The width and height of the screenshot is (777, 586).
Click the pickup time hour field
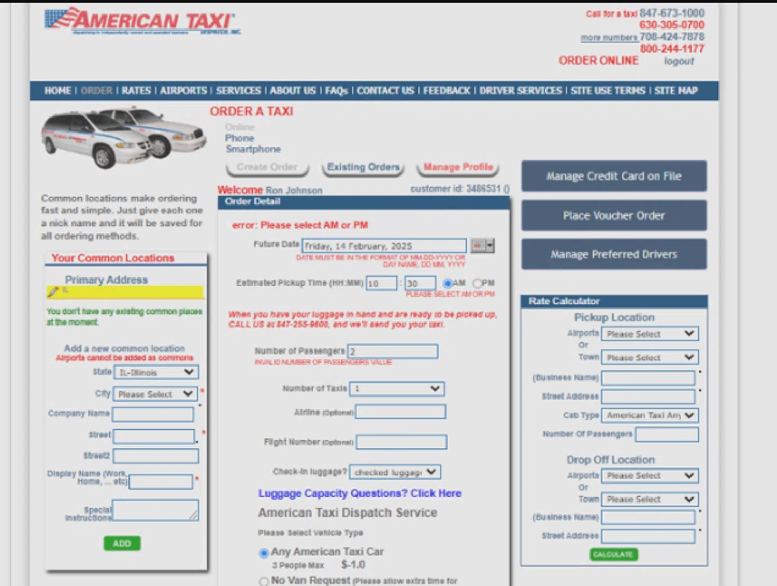[381, 283]
